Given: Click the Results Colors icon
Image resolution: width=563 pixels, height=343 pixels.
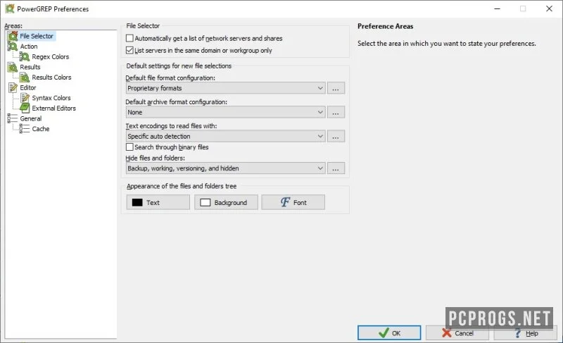Looking at the screenshot, I should [25, 77].
